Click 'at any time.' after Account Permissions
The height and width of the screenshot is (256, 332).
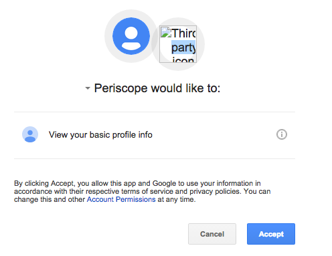[x=177, y=199]
